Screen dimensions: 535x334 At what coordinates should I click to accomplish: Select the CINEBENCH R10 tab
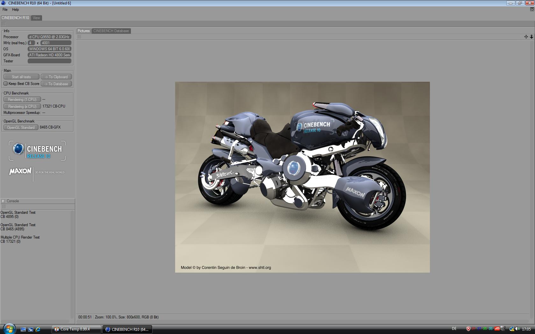15,18
